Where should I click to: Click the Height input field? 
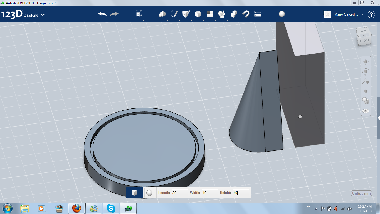click(241, 193)
